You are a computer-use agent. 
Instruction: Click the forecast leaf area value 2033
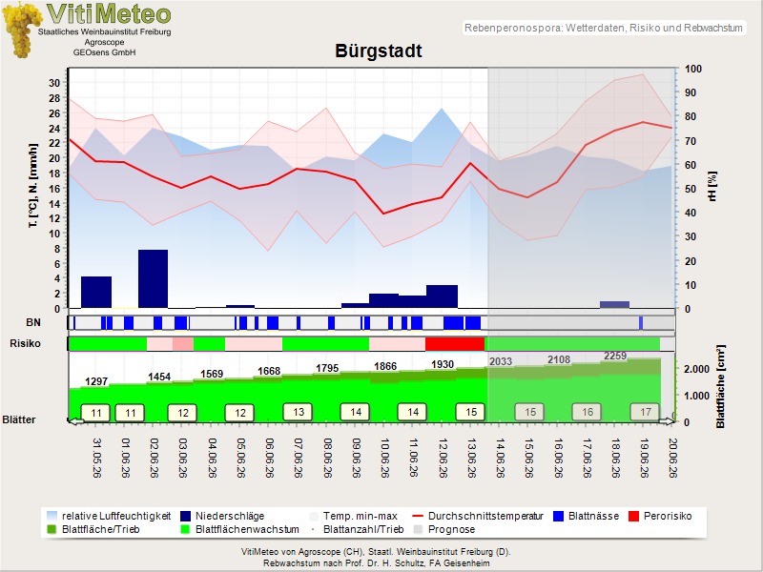tap(501, 361)
